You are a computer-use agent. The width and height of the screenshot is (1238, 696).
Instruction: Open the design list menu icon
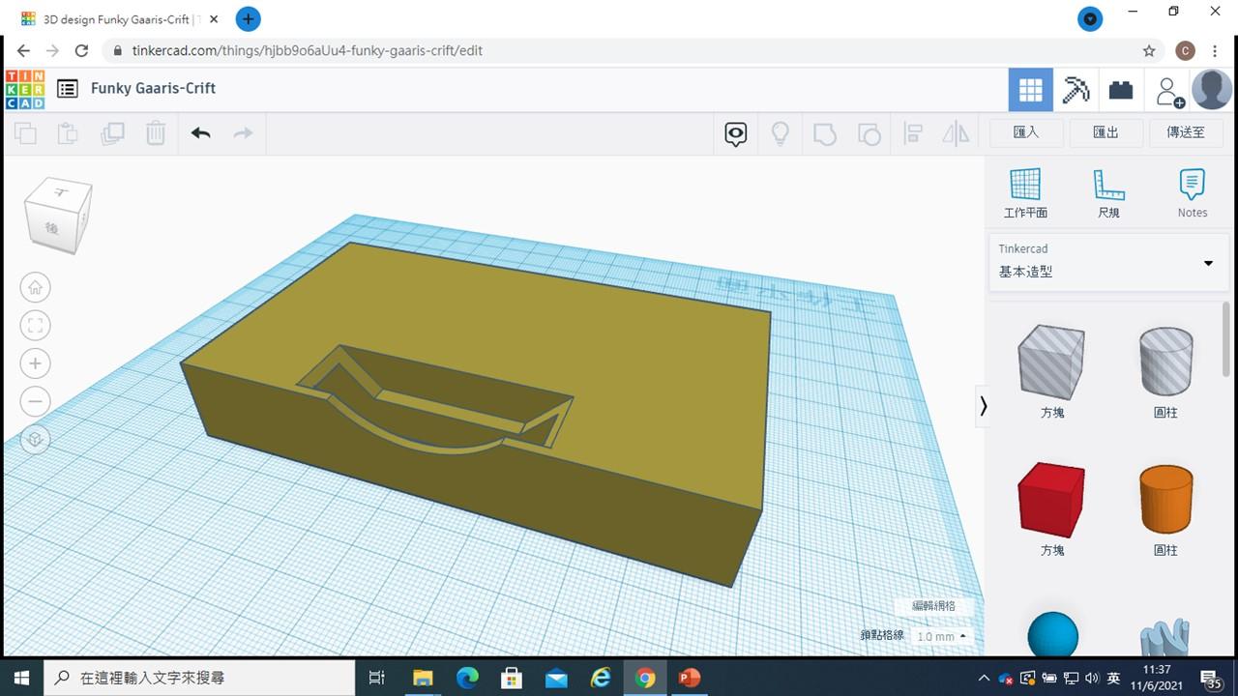click(67, 89)
